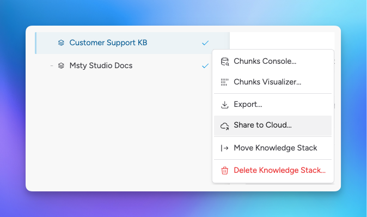
Task: Click the Share to Cloud icon
Action: pyautogui.click(x=225, y=126)
